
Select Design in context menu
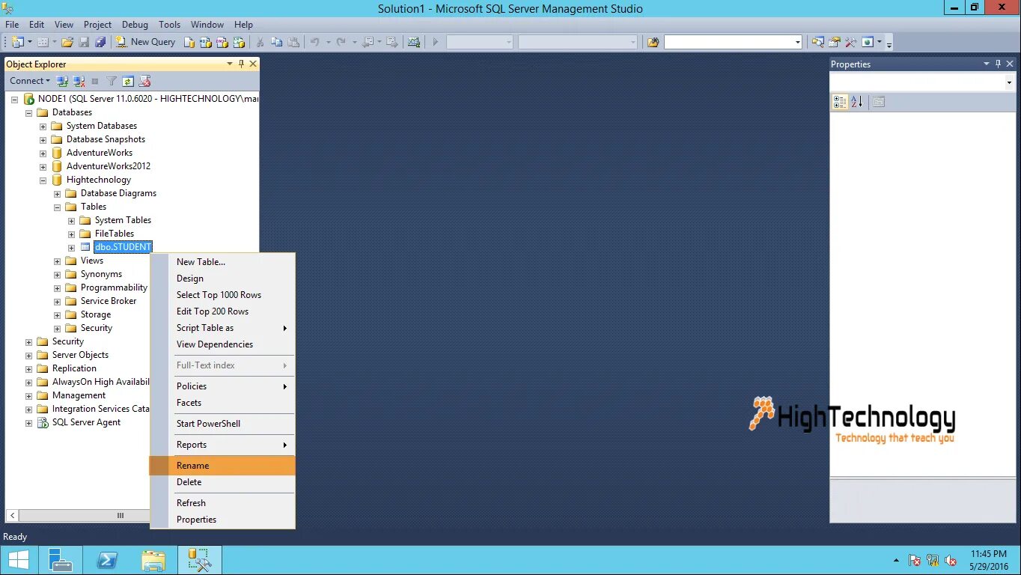coord(222,279)
